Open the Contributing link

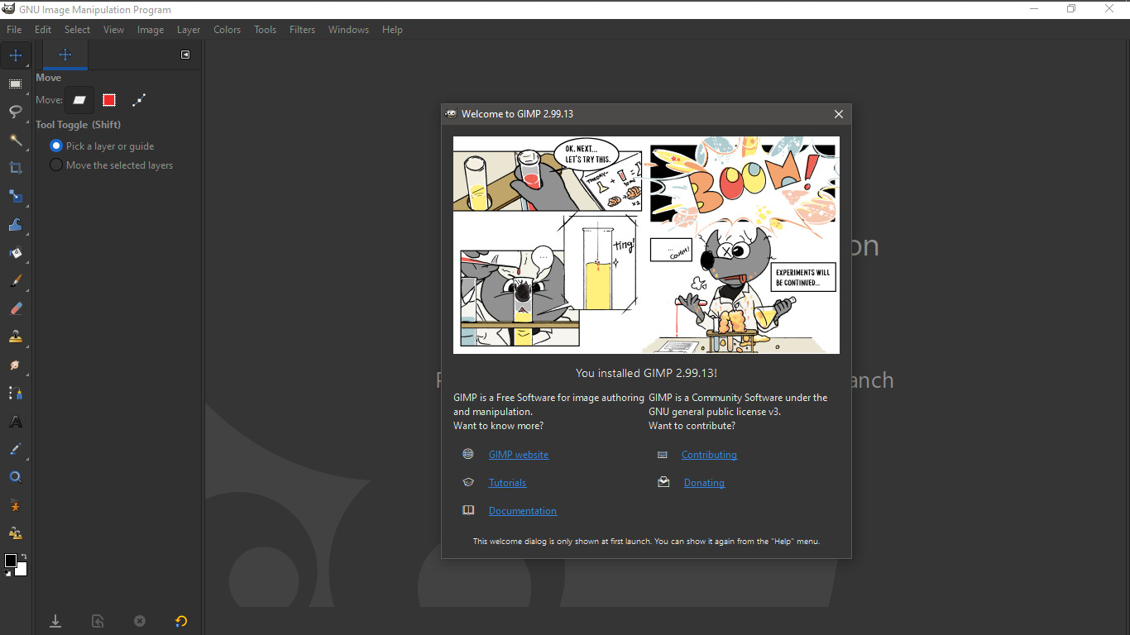click(709, 455)
